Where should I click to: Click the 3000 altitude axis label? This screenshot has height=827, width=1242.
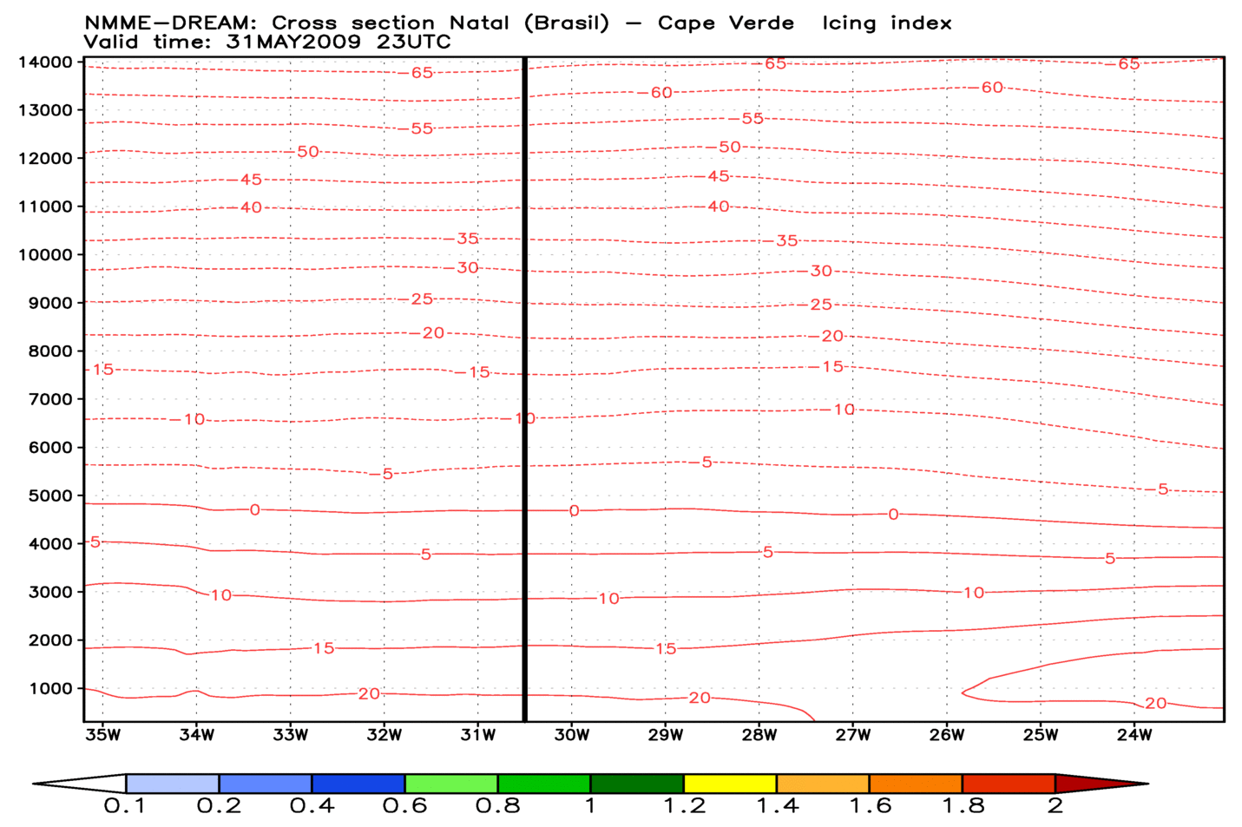tap(50, 592)
